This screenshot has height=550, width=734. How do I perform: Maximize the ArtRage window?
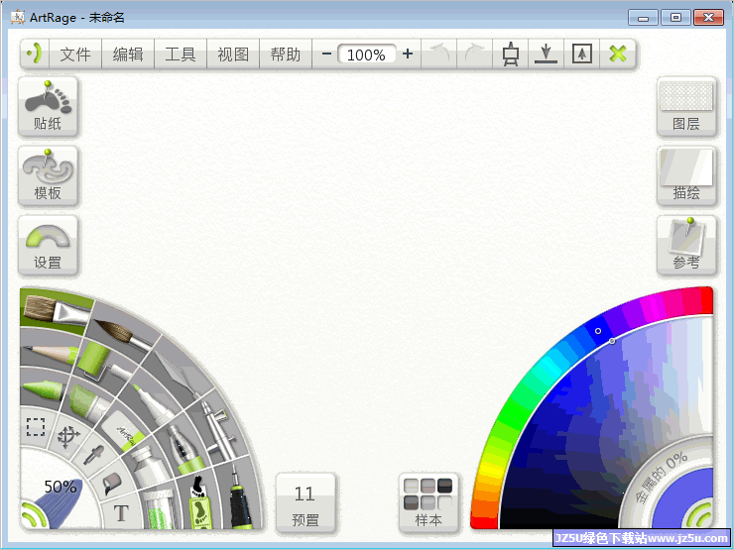pyautogui.click(x=675, y=18)
